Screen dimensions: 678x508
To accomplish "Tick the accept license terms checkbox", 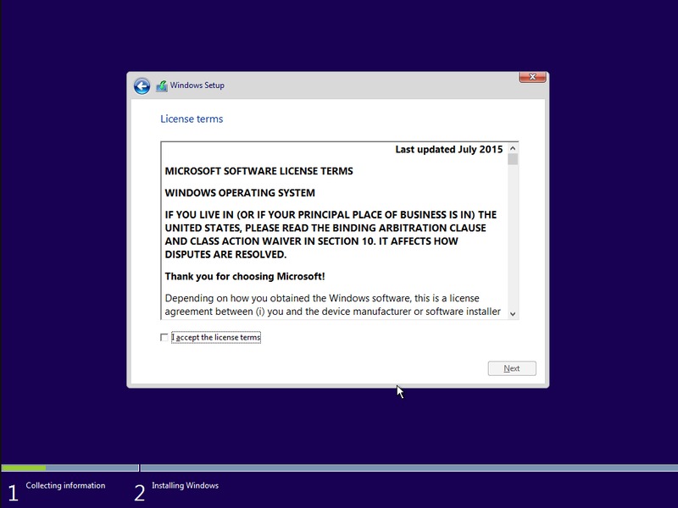I will tap(164, 338).
